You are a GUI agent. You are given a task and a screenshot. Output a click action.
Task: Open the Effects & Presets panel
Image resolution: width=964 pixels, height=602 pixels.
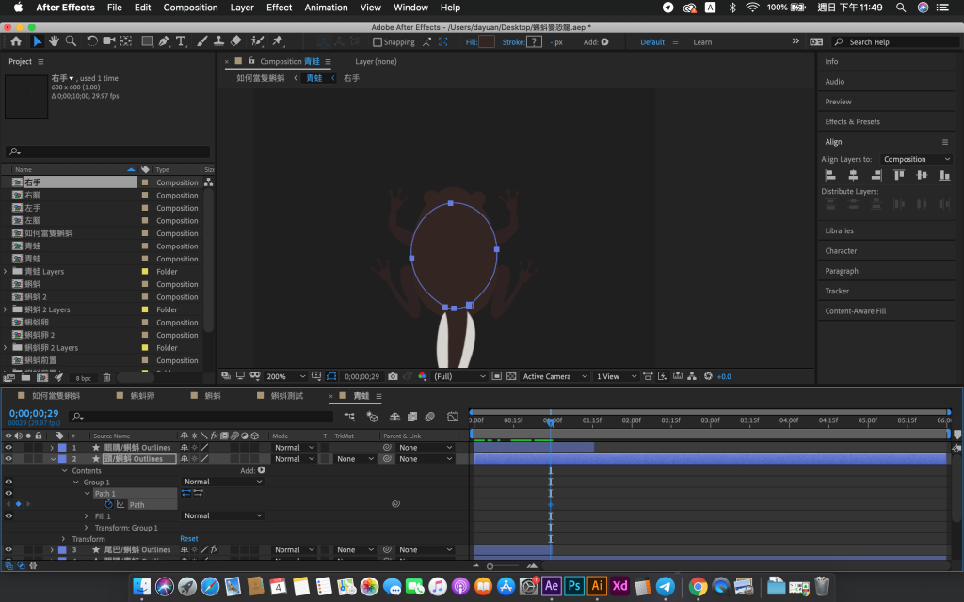pyautogui.click(x=852, y=121)
